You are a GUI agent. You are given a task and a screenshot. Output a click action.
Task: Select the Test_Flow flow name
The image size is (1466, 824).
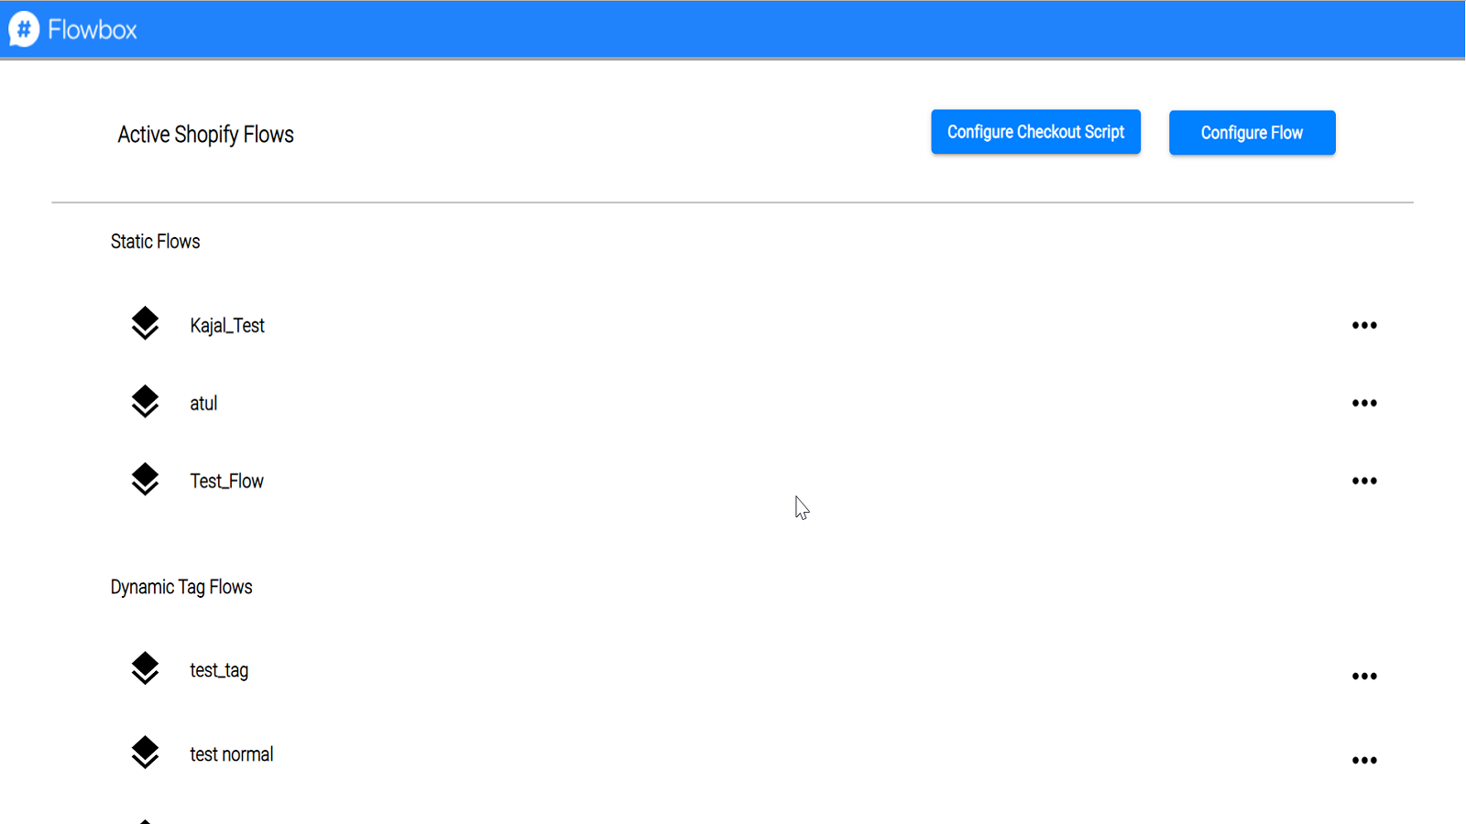point(226,482)
